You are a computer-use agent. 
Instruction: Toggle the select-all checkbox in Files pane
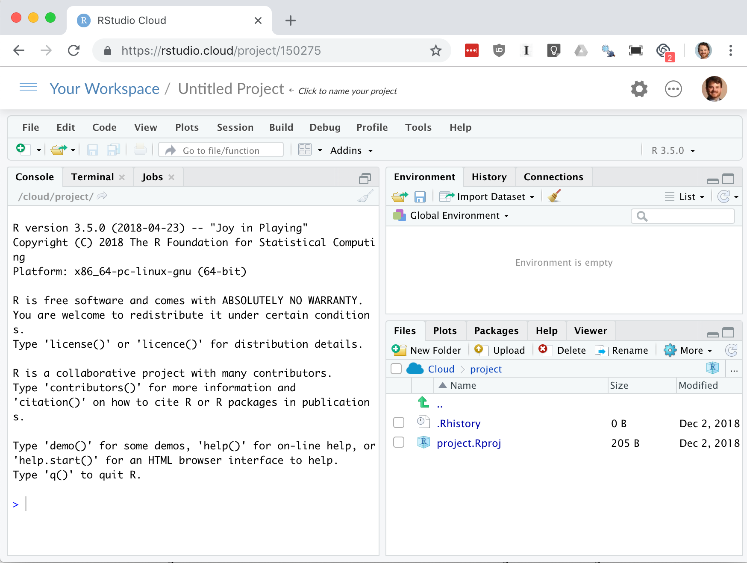tap(396, 369)
